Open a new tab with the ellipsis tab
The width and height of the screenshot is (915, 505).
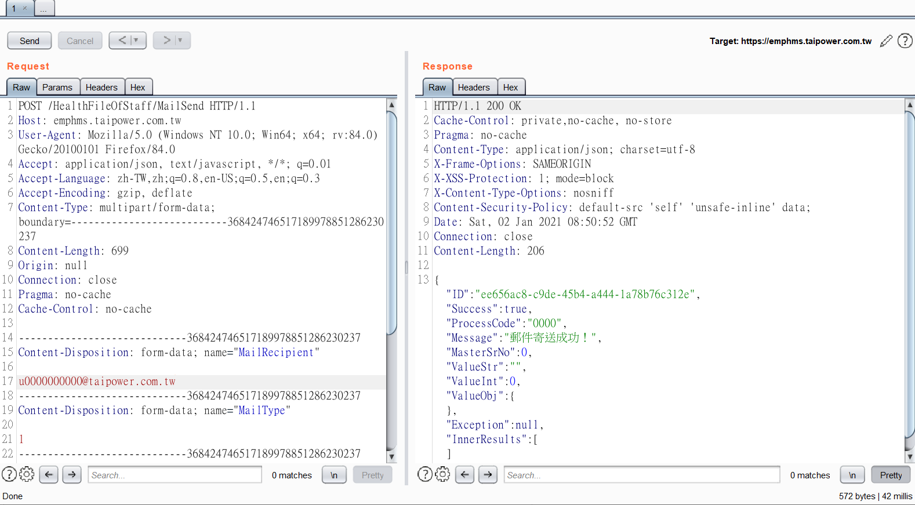tap(44, 8)
